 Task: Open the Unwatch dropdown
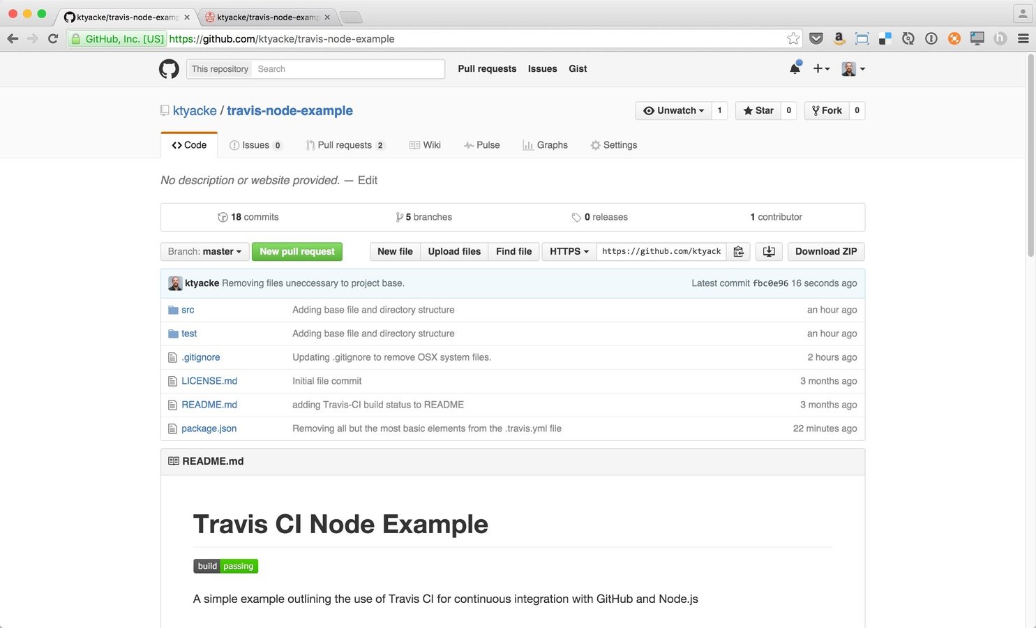(673, 110)
